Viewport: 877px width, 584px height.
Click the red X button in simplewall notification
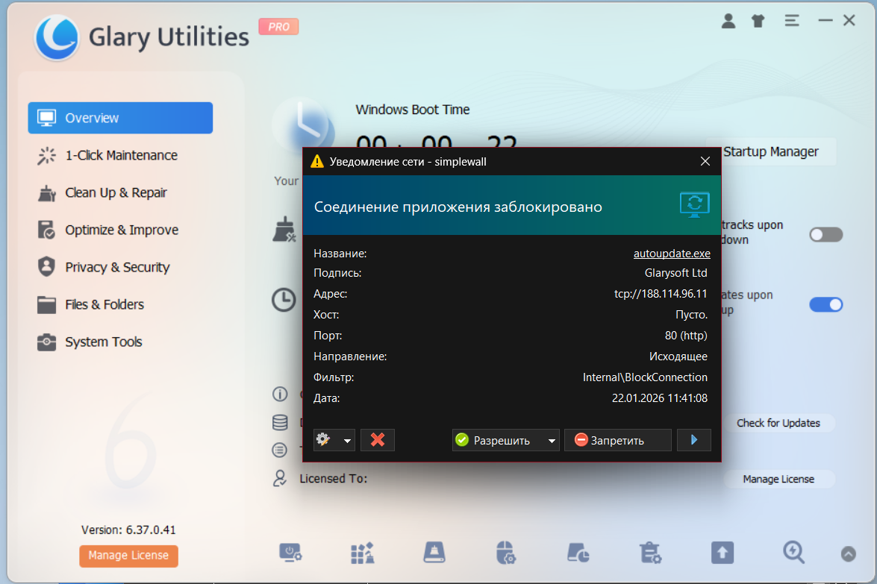(x=378, y=440)
